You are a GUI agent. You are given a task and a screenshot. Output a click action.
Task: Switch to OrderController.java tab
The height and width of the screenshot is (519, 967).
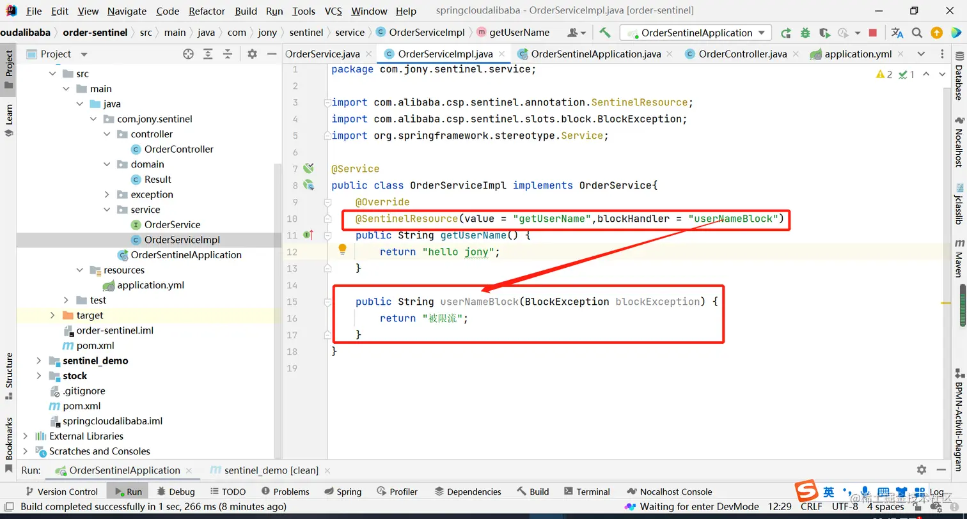[743, 54]
